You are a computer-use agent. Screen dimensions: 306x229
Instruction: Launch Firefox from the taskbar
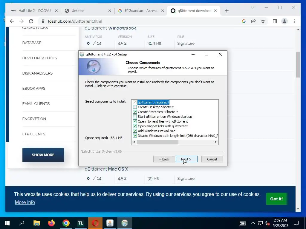pyautogui.click(x=51, y=223)
